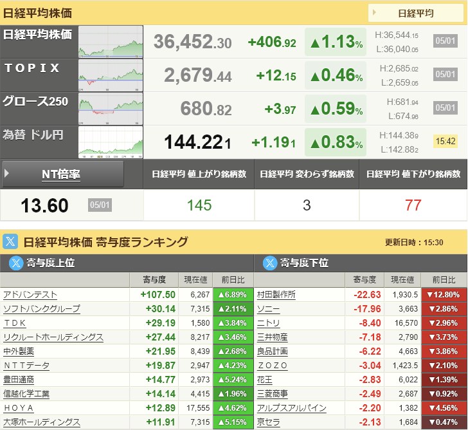Viewport: 468px width, 430px height.
Task: Open 三井物産 stock link
Action: (x=272, y=337)
